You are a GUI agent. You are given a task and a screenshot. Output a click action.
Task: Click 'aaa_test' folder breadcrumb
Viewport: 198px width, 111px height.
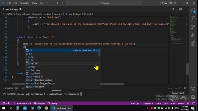tap(58, 14)
